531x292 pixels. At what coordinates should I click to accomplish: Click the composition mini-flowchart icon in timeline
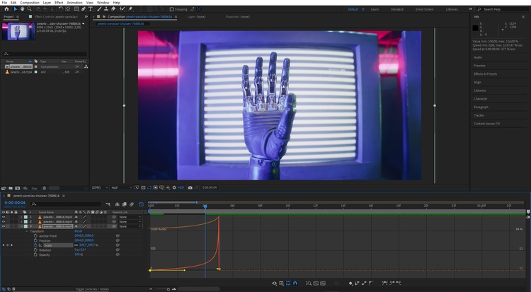tap(108, 204)
